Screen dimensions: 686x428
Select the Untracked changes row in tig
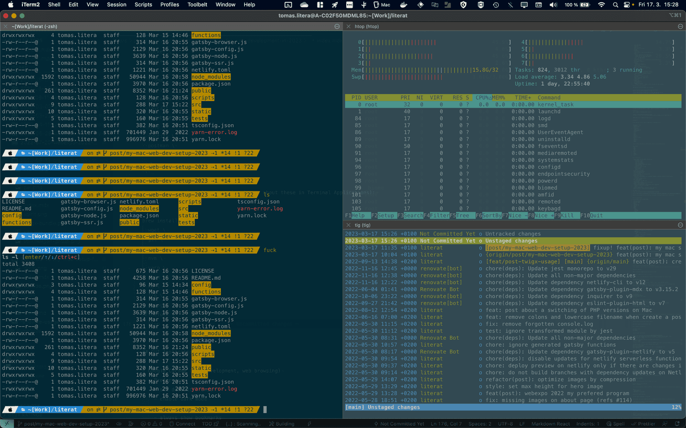pyautogui.click(x=513, y=234)
